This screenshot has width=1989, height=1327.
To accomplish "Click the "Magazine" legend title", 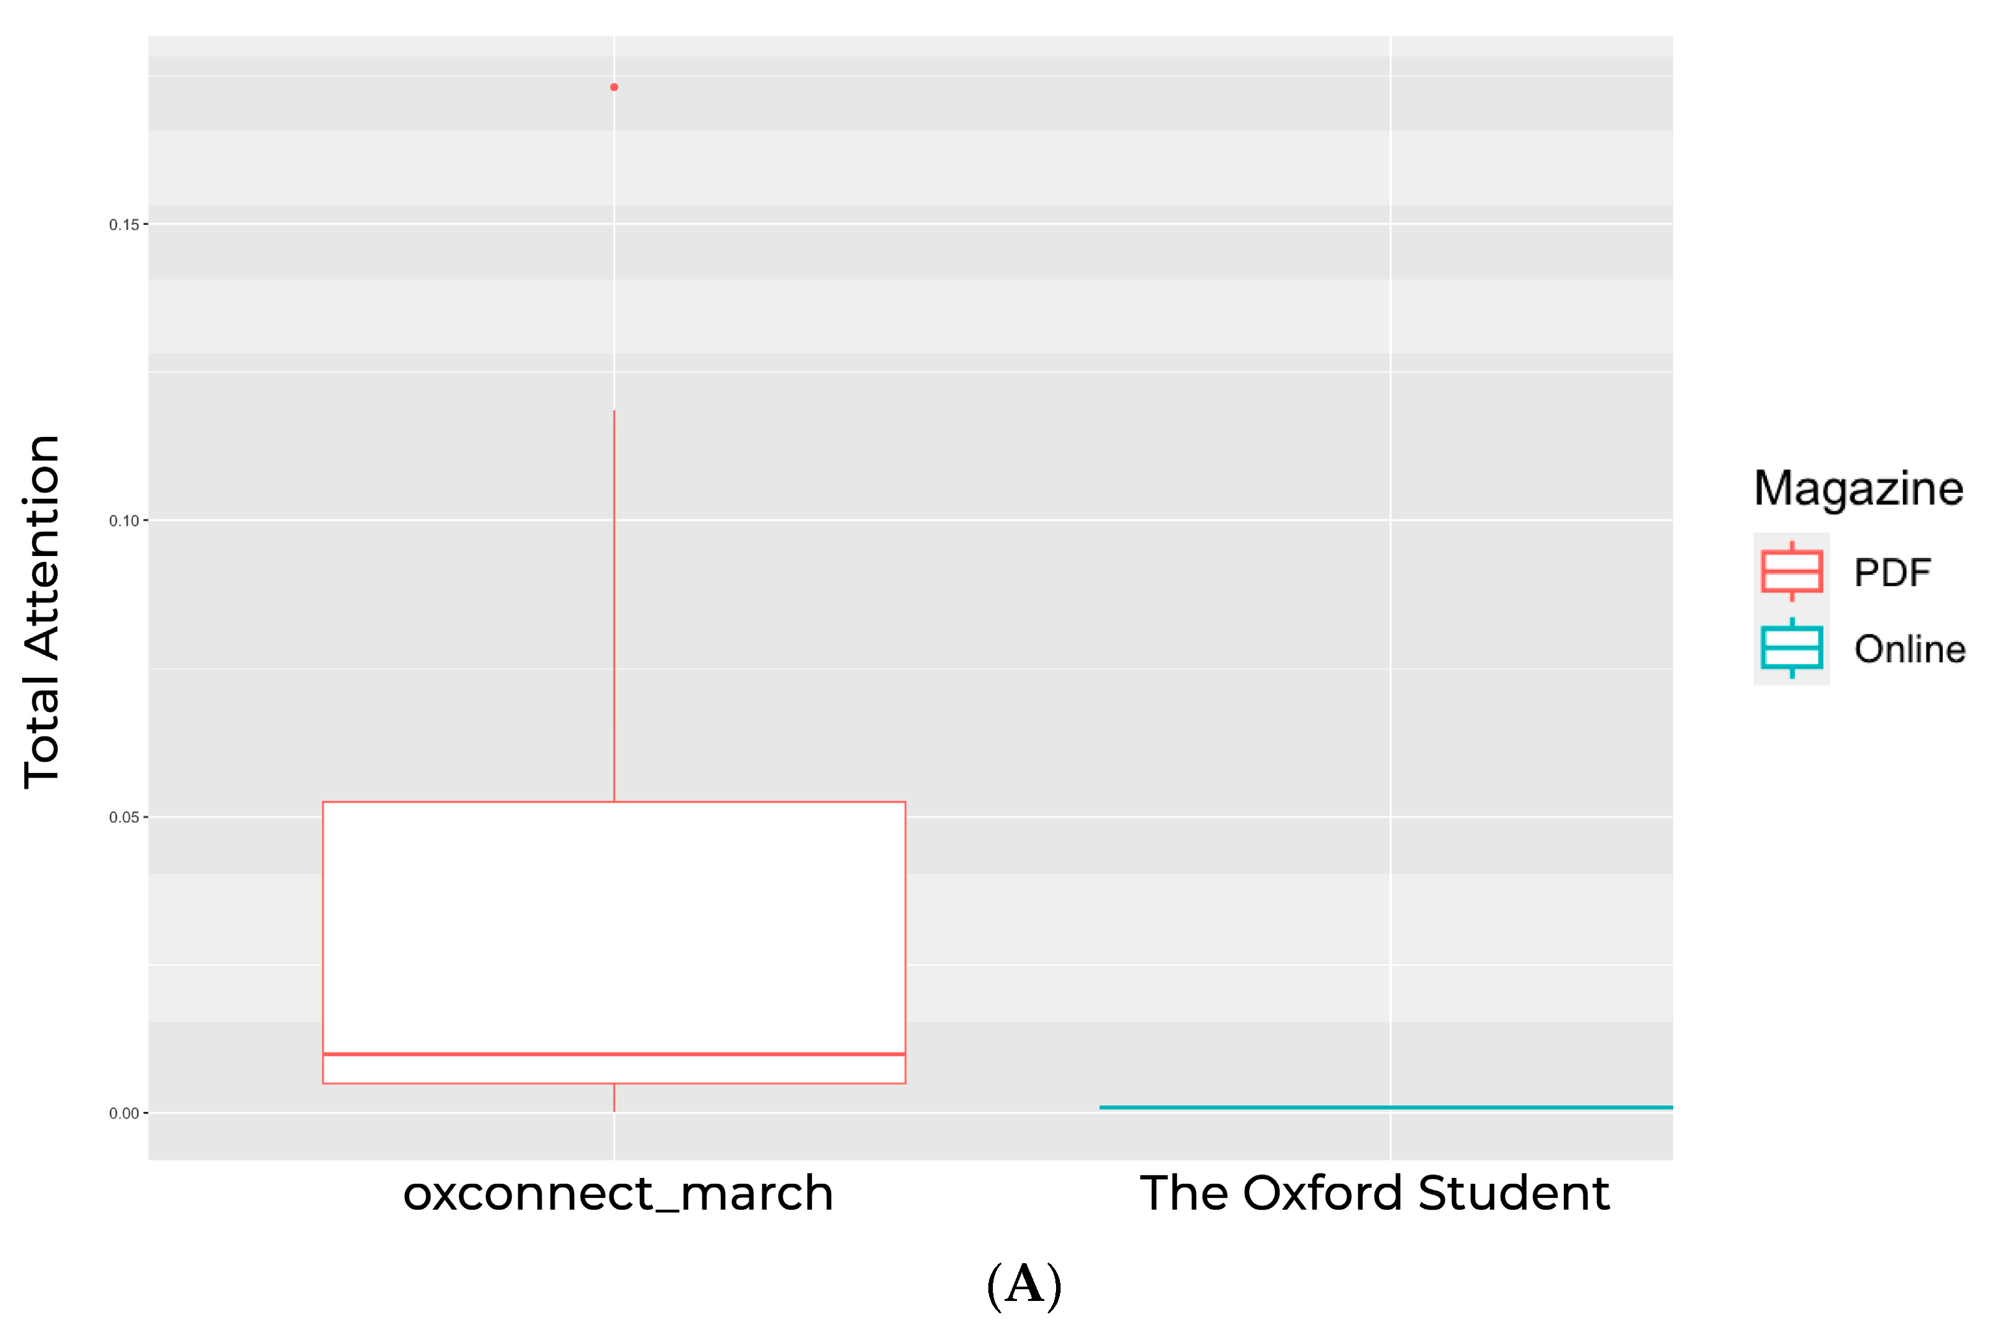I will tap(1858, 489).
